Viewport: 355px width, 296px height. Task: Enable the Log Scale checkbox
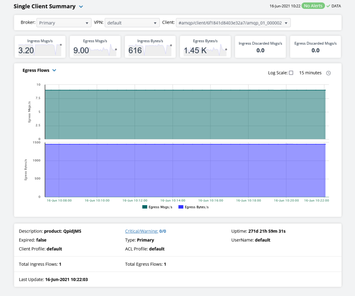pos(291,73)
